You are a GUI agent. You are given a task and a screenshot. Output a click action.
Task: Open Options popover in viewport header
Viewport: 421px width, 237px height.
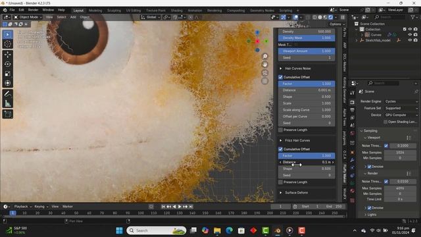[337, 24]
